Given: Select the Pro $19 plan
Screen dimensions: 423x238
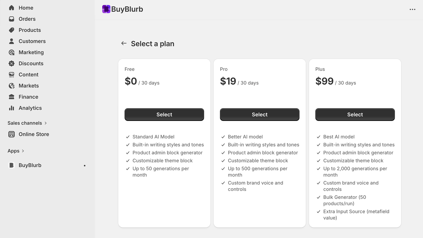Looking at the screenshot, I should click(x=259, y=115).
